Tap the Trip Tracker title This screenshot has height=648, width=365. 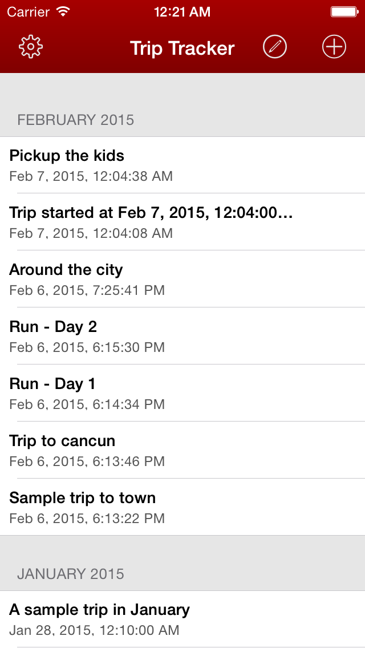[x=182, y=48]
